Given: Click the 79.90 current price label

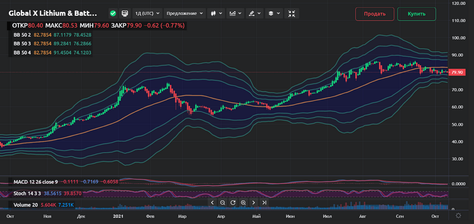Looking at the screenshot, I should 457,72.
